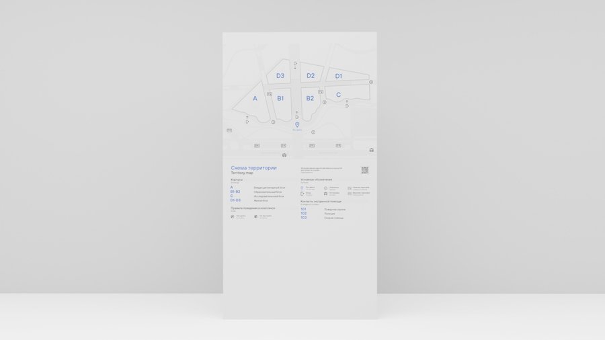Click the parking icon between B2 and C

pyautogui.click(x=321, y=92)
